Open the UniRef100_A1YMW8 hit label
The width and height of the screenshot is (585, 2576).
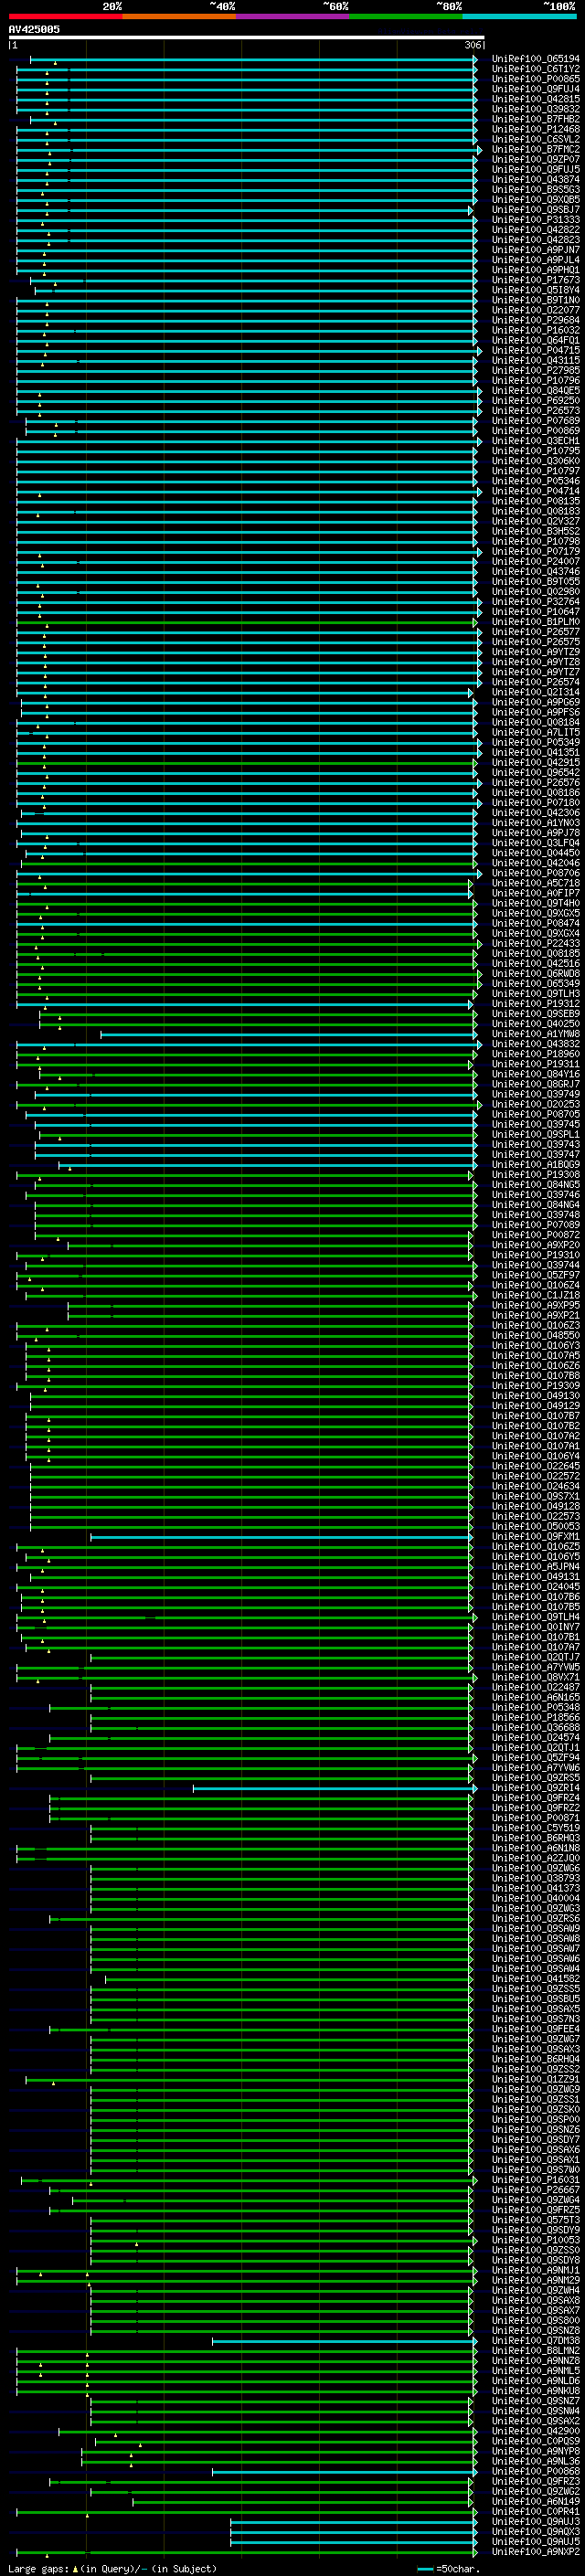click(535, 1034)
